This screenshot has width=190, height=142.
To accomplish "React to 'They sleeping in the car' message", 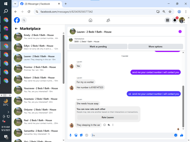I will pos(104,125).
